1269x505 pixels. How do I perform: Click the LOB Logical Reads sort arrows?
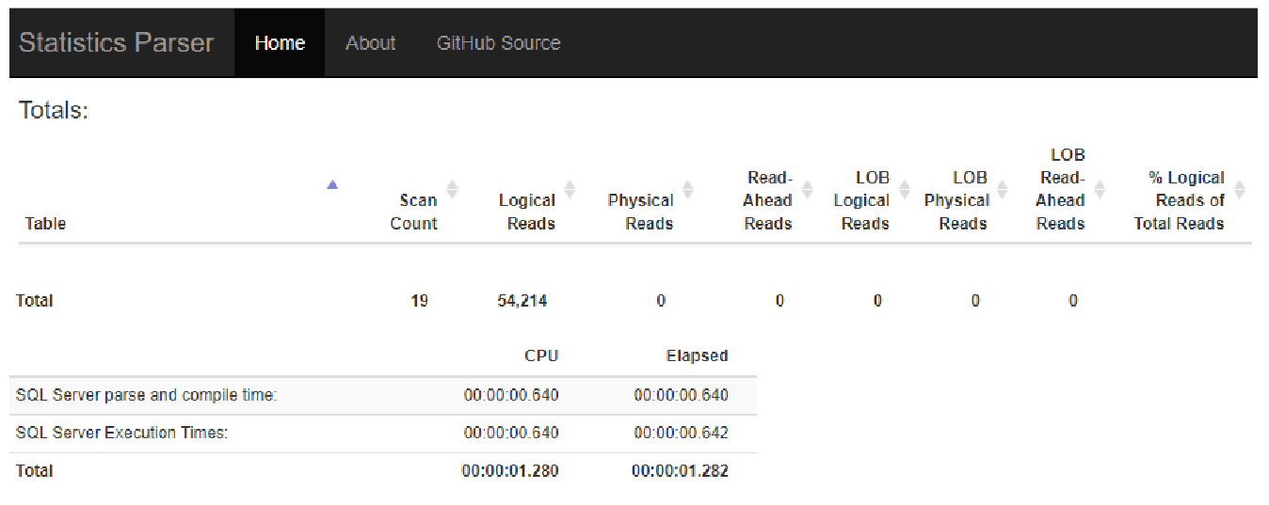[x=904, y=189]
